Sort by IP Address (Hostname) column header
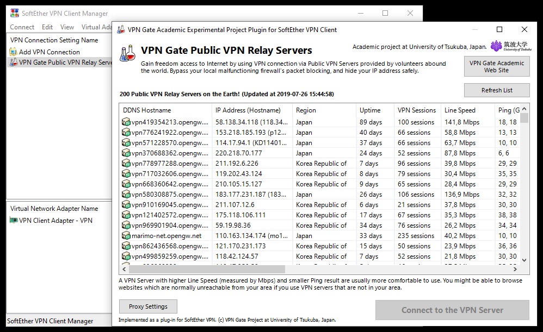Image resolution: width=543 pixels, height=332 pixels. pyautogui.click(x=252, y=110)
